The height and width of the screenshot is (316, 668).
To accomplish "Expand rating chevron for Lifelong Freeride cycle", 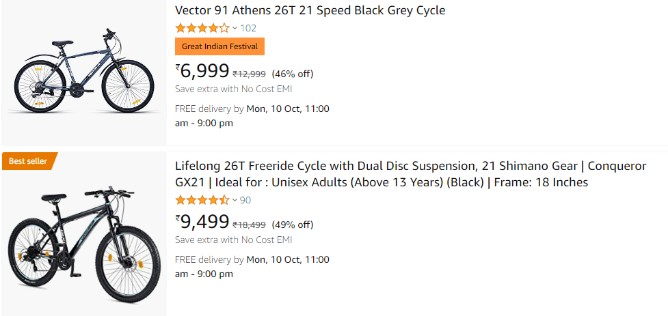I will pyautogui.click(x=235, y=200).
